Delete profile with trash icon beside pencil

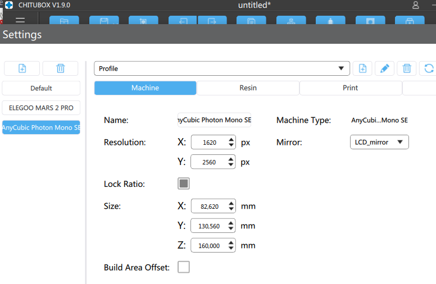[x=407, y=68]
